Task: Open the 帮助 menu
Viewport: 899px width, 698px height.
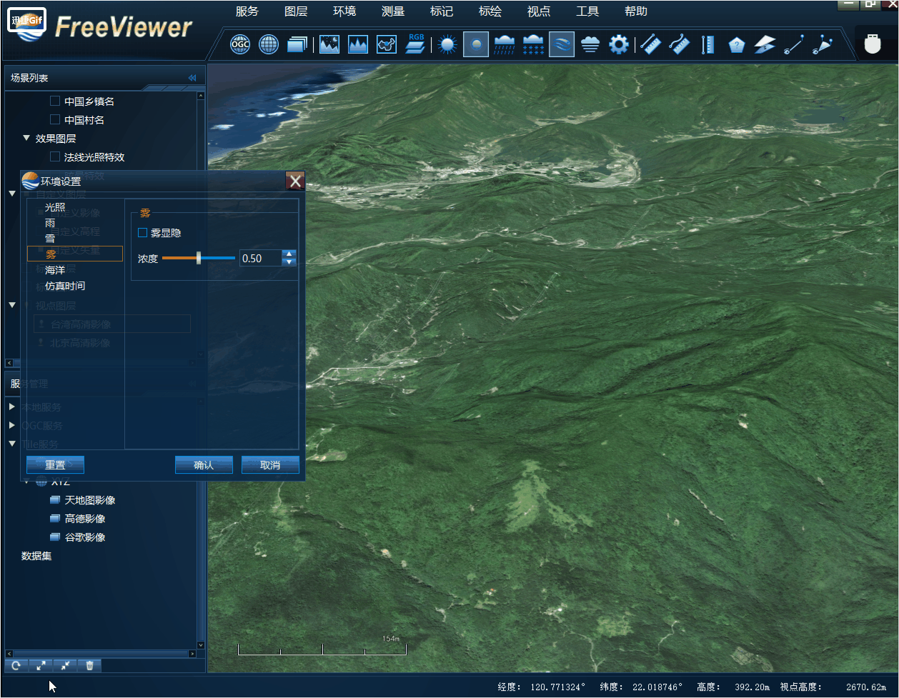Action: coord(636,11)
